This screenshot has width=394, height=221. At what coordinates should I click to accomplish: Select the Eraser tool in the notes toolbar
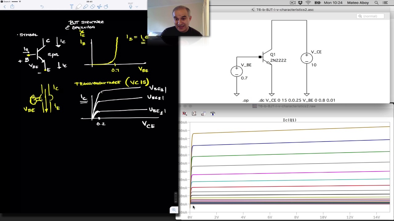click(x=92, y=6)
